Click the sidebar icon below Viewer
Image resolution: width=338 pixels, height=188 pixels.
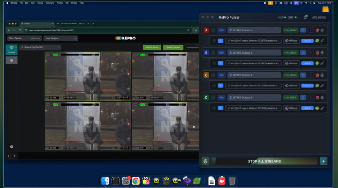(12, 61)
